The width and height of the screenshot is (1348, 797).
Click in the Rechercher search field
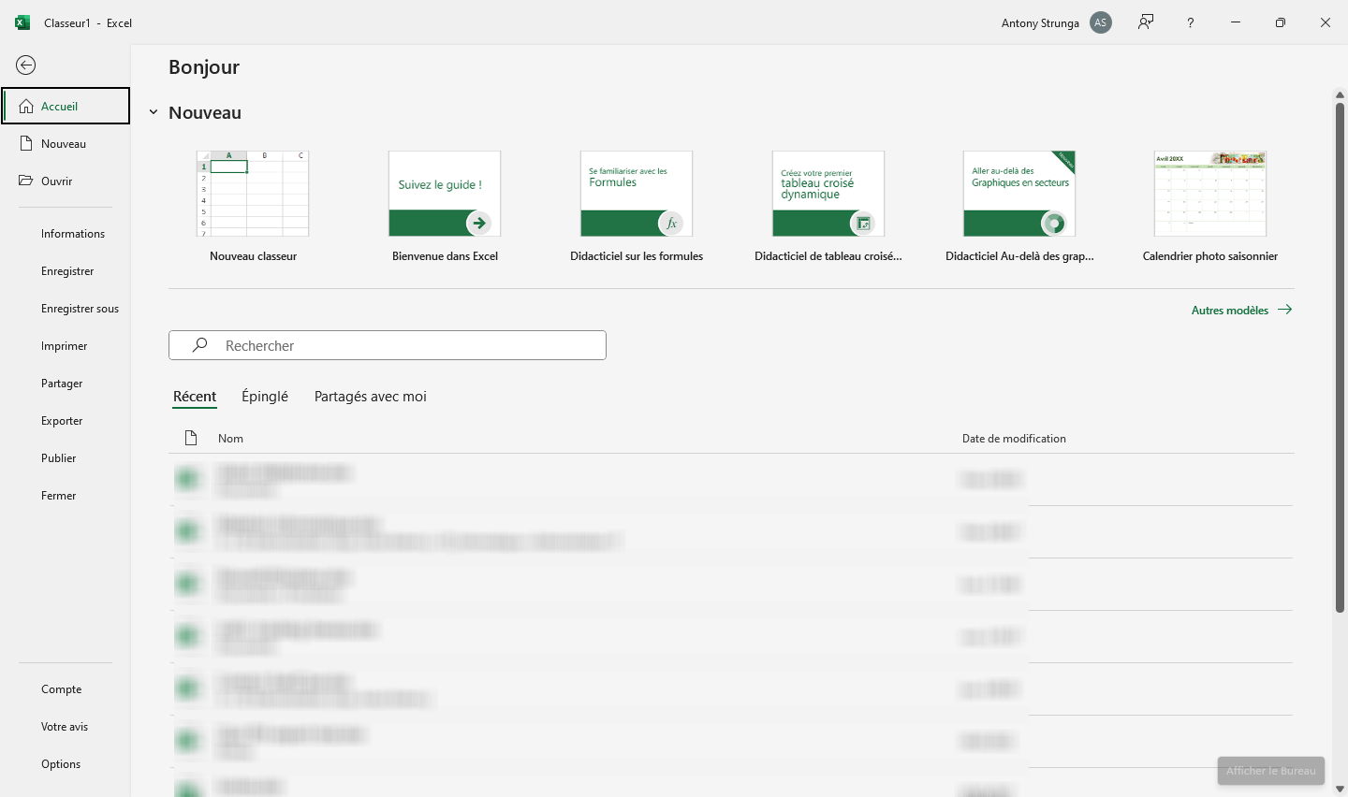(403, 345)
